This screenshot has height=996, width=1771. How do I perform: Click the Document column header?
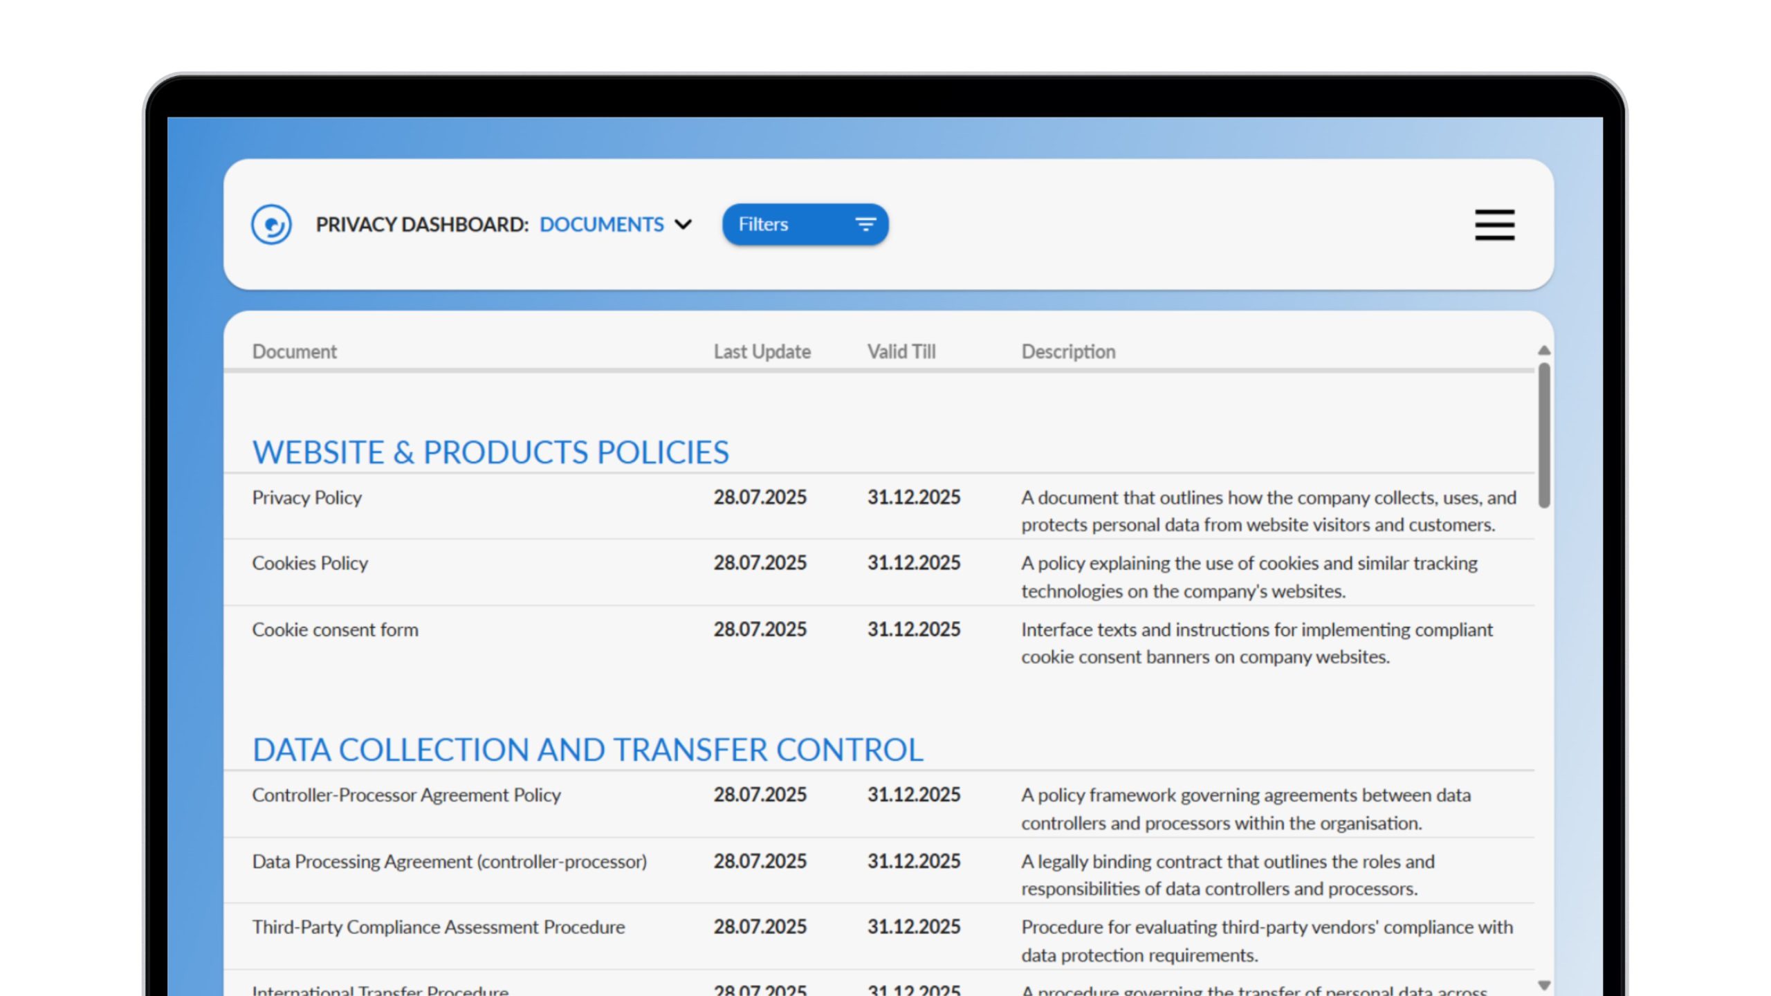pyautogui.click(x=294, y=351)
